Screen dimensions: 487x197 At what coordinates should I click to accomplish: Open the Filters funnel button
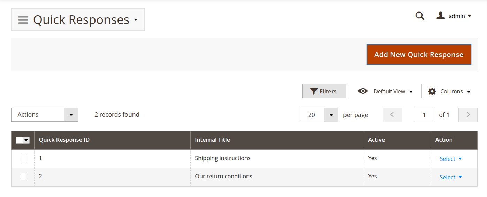click(x=324, y=91)
